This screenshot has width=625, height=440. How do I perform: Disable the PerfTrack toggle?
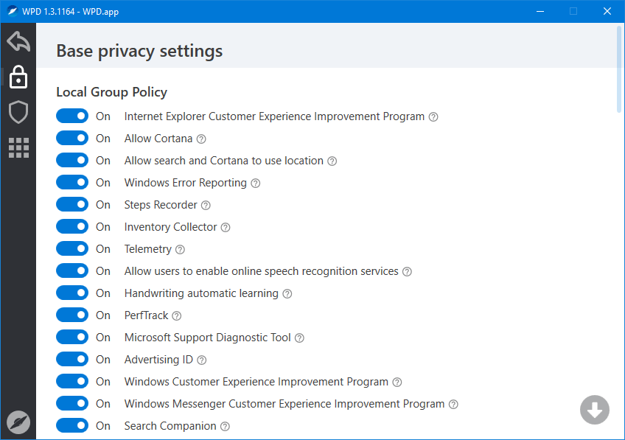(72, 315)
